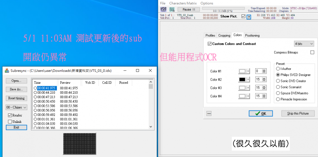Toggle the Show Pict. checkbox

(x=244, y=16)
